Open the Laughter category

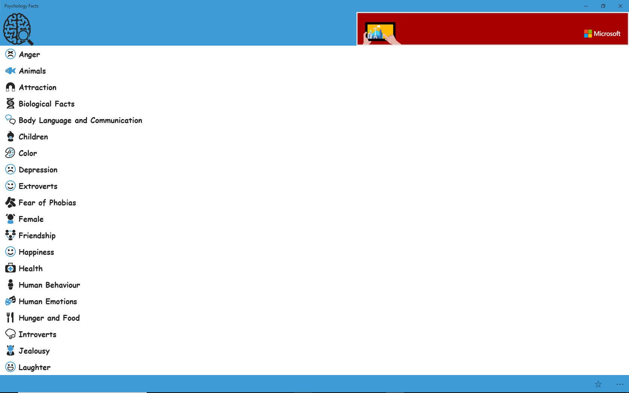pyautogui.click(x=34, y=367)
